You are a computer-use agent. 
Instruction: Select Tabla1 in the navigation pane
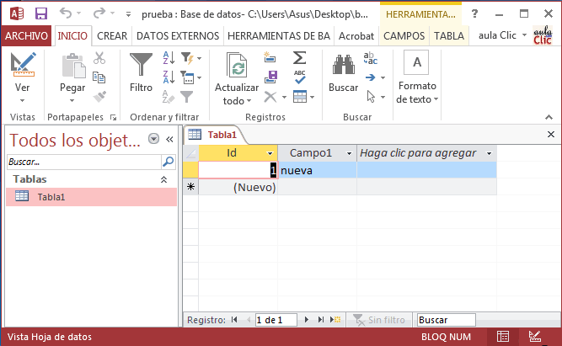tap(51, 196)
